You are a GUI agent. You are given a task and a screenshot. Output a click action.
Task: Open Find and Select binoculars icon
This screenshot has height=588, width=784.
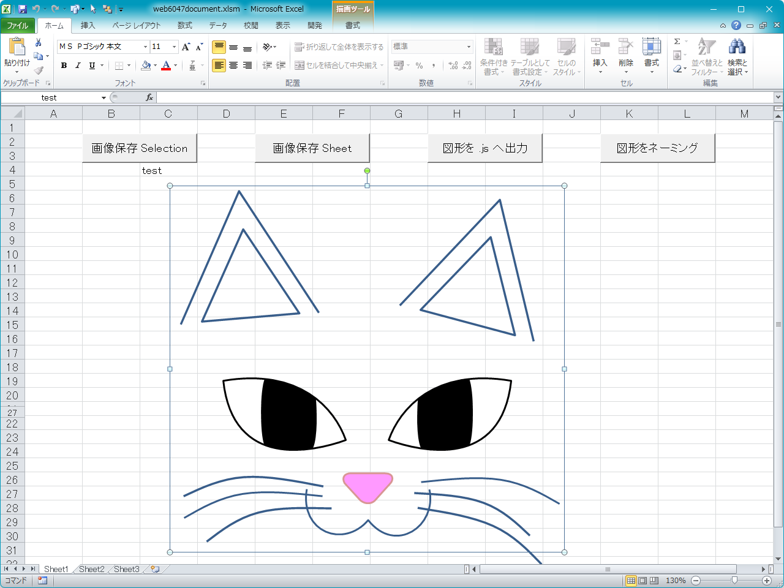(737, 48)
